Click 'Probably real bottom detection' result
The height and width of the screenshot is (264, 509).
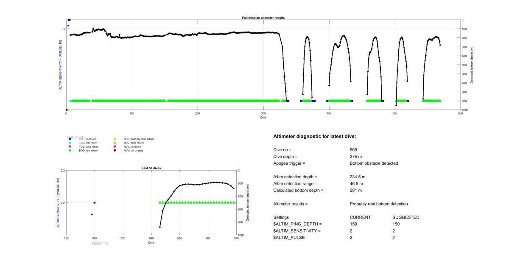(x=379, y=204)
